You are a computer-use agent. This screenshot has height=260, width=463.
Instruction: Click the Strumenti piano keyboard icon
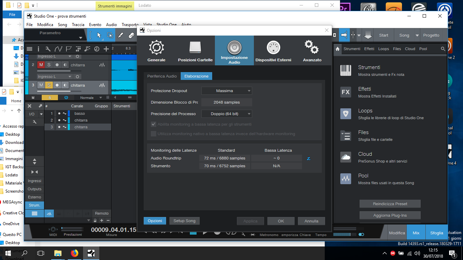(346, 70)
